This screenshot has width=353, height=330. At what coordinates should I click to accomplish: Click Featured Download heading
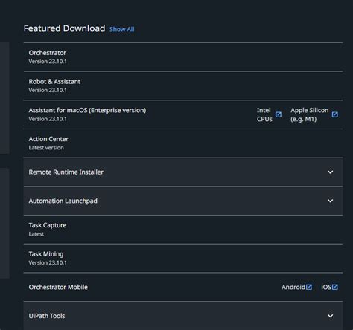coord(64,28)
